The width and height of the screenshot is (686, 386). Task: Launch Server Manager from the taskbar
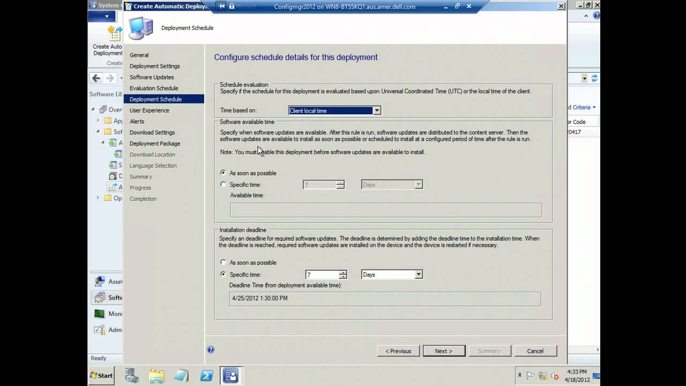click(x=132, y=375)
